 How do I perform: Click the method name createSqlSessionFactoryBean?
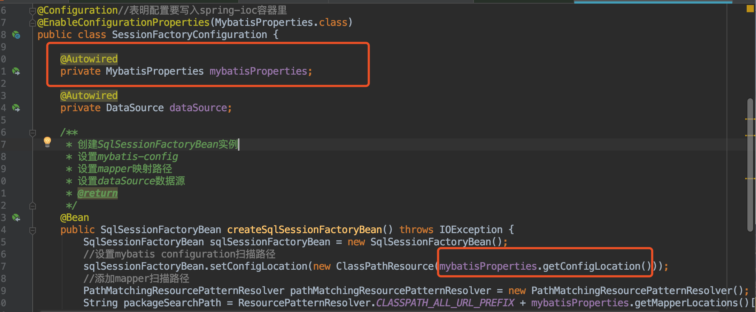click(304, 230)
